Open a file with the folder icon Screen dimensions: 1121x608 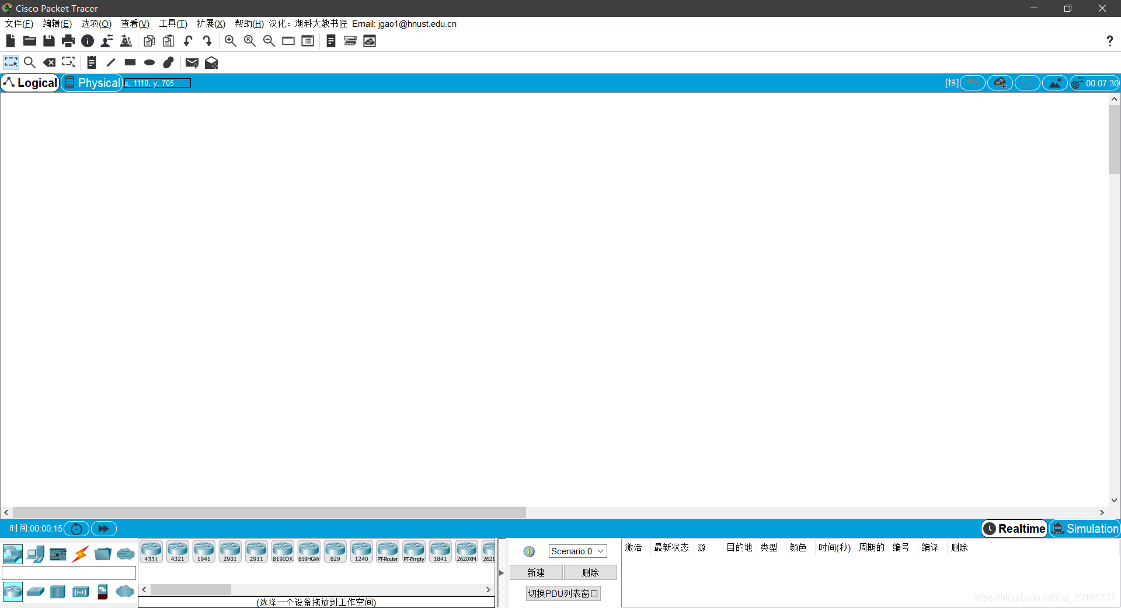click(30, 41)
